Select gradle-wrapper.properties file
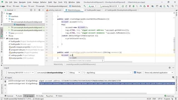This screenshot has height=100, width=178. 21,47
